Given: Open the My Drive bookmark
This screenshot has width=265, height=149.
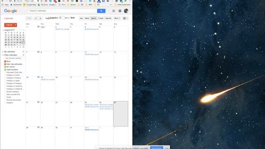Looking at the screenshot, I should point(47,5).
